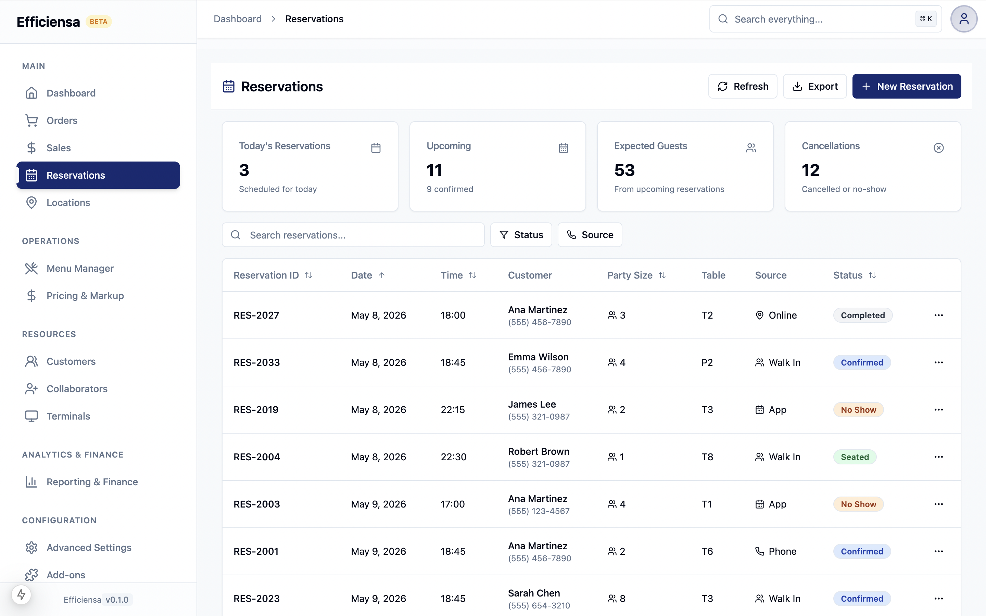Screen dimensions: 986x616
Task: Click the New Reservation button
Action: (x=907, y=86)
